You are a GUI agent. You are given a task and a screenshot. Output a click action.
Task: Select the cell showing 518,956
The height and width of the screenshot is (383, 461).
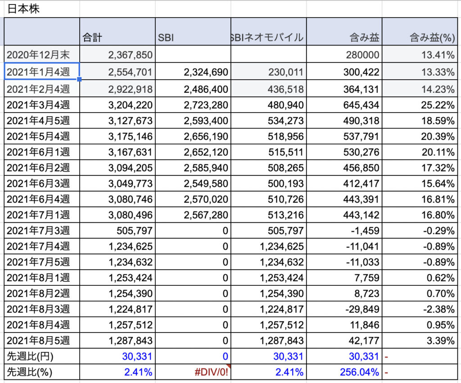[x=268, y=136]
